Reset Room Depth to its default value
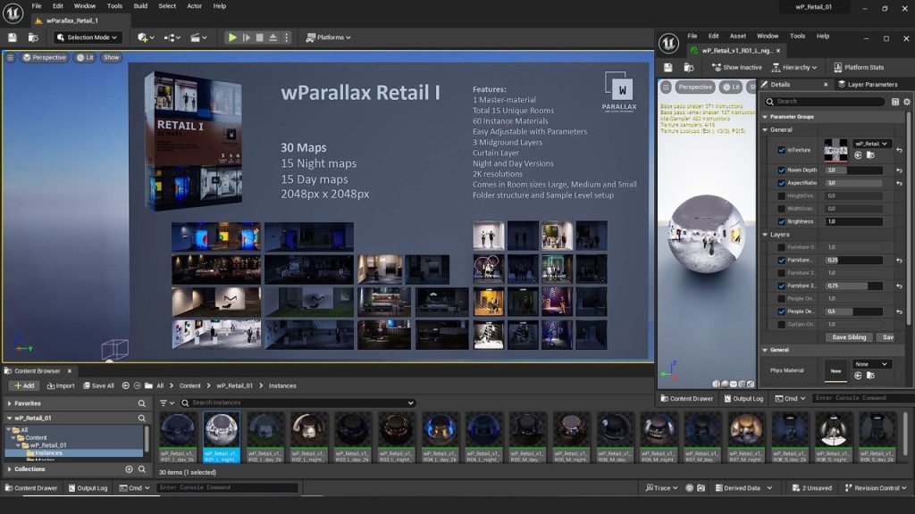 click(x=899, y=170)
